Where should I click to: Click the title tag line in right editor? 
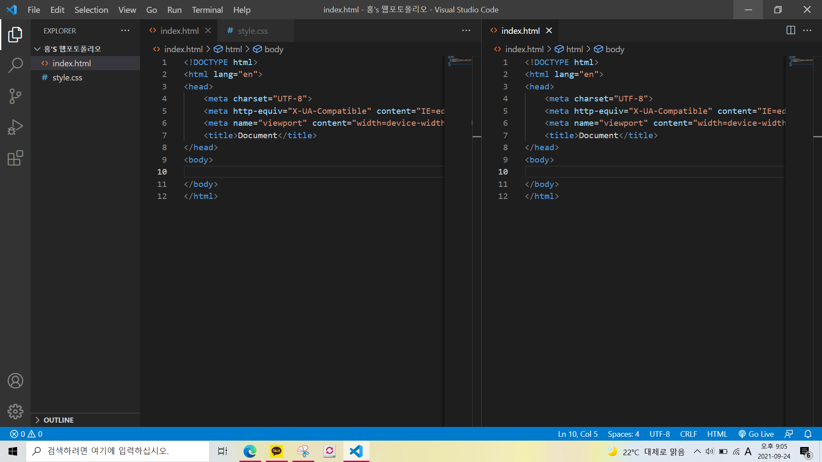tap(601, 135)
